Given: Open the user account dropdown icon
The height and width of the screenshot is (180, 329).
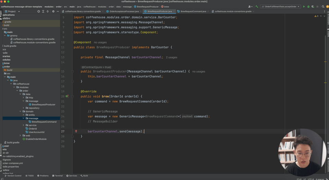Looking at the screenshot, I should point(250,7).
